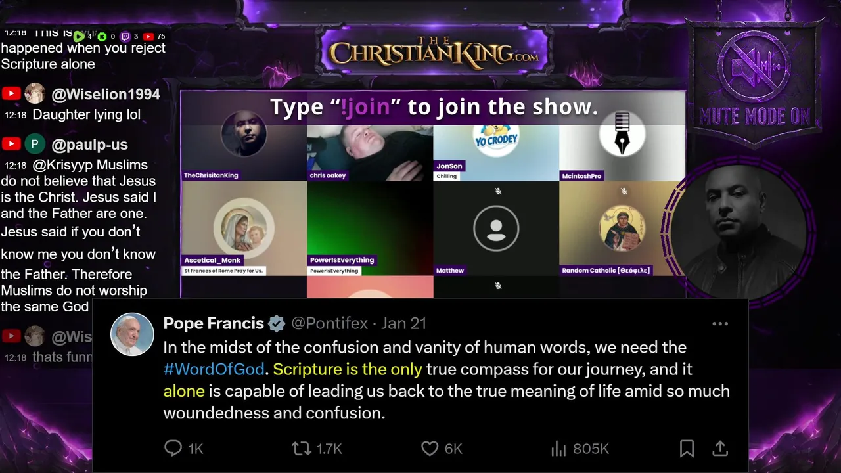Click the blue verified badge beside Pope Francis
This screenshot has height=473, width=841.
[x=277, y=324]
